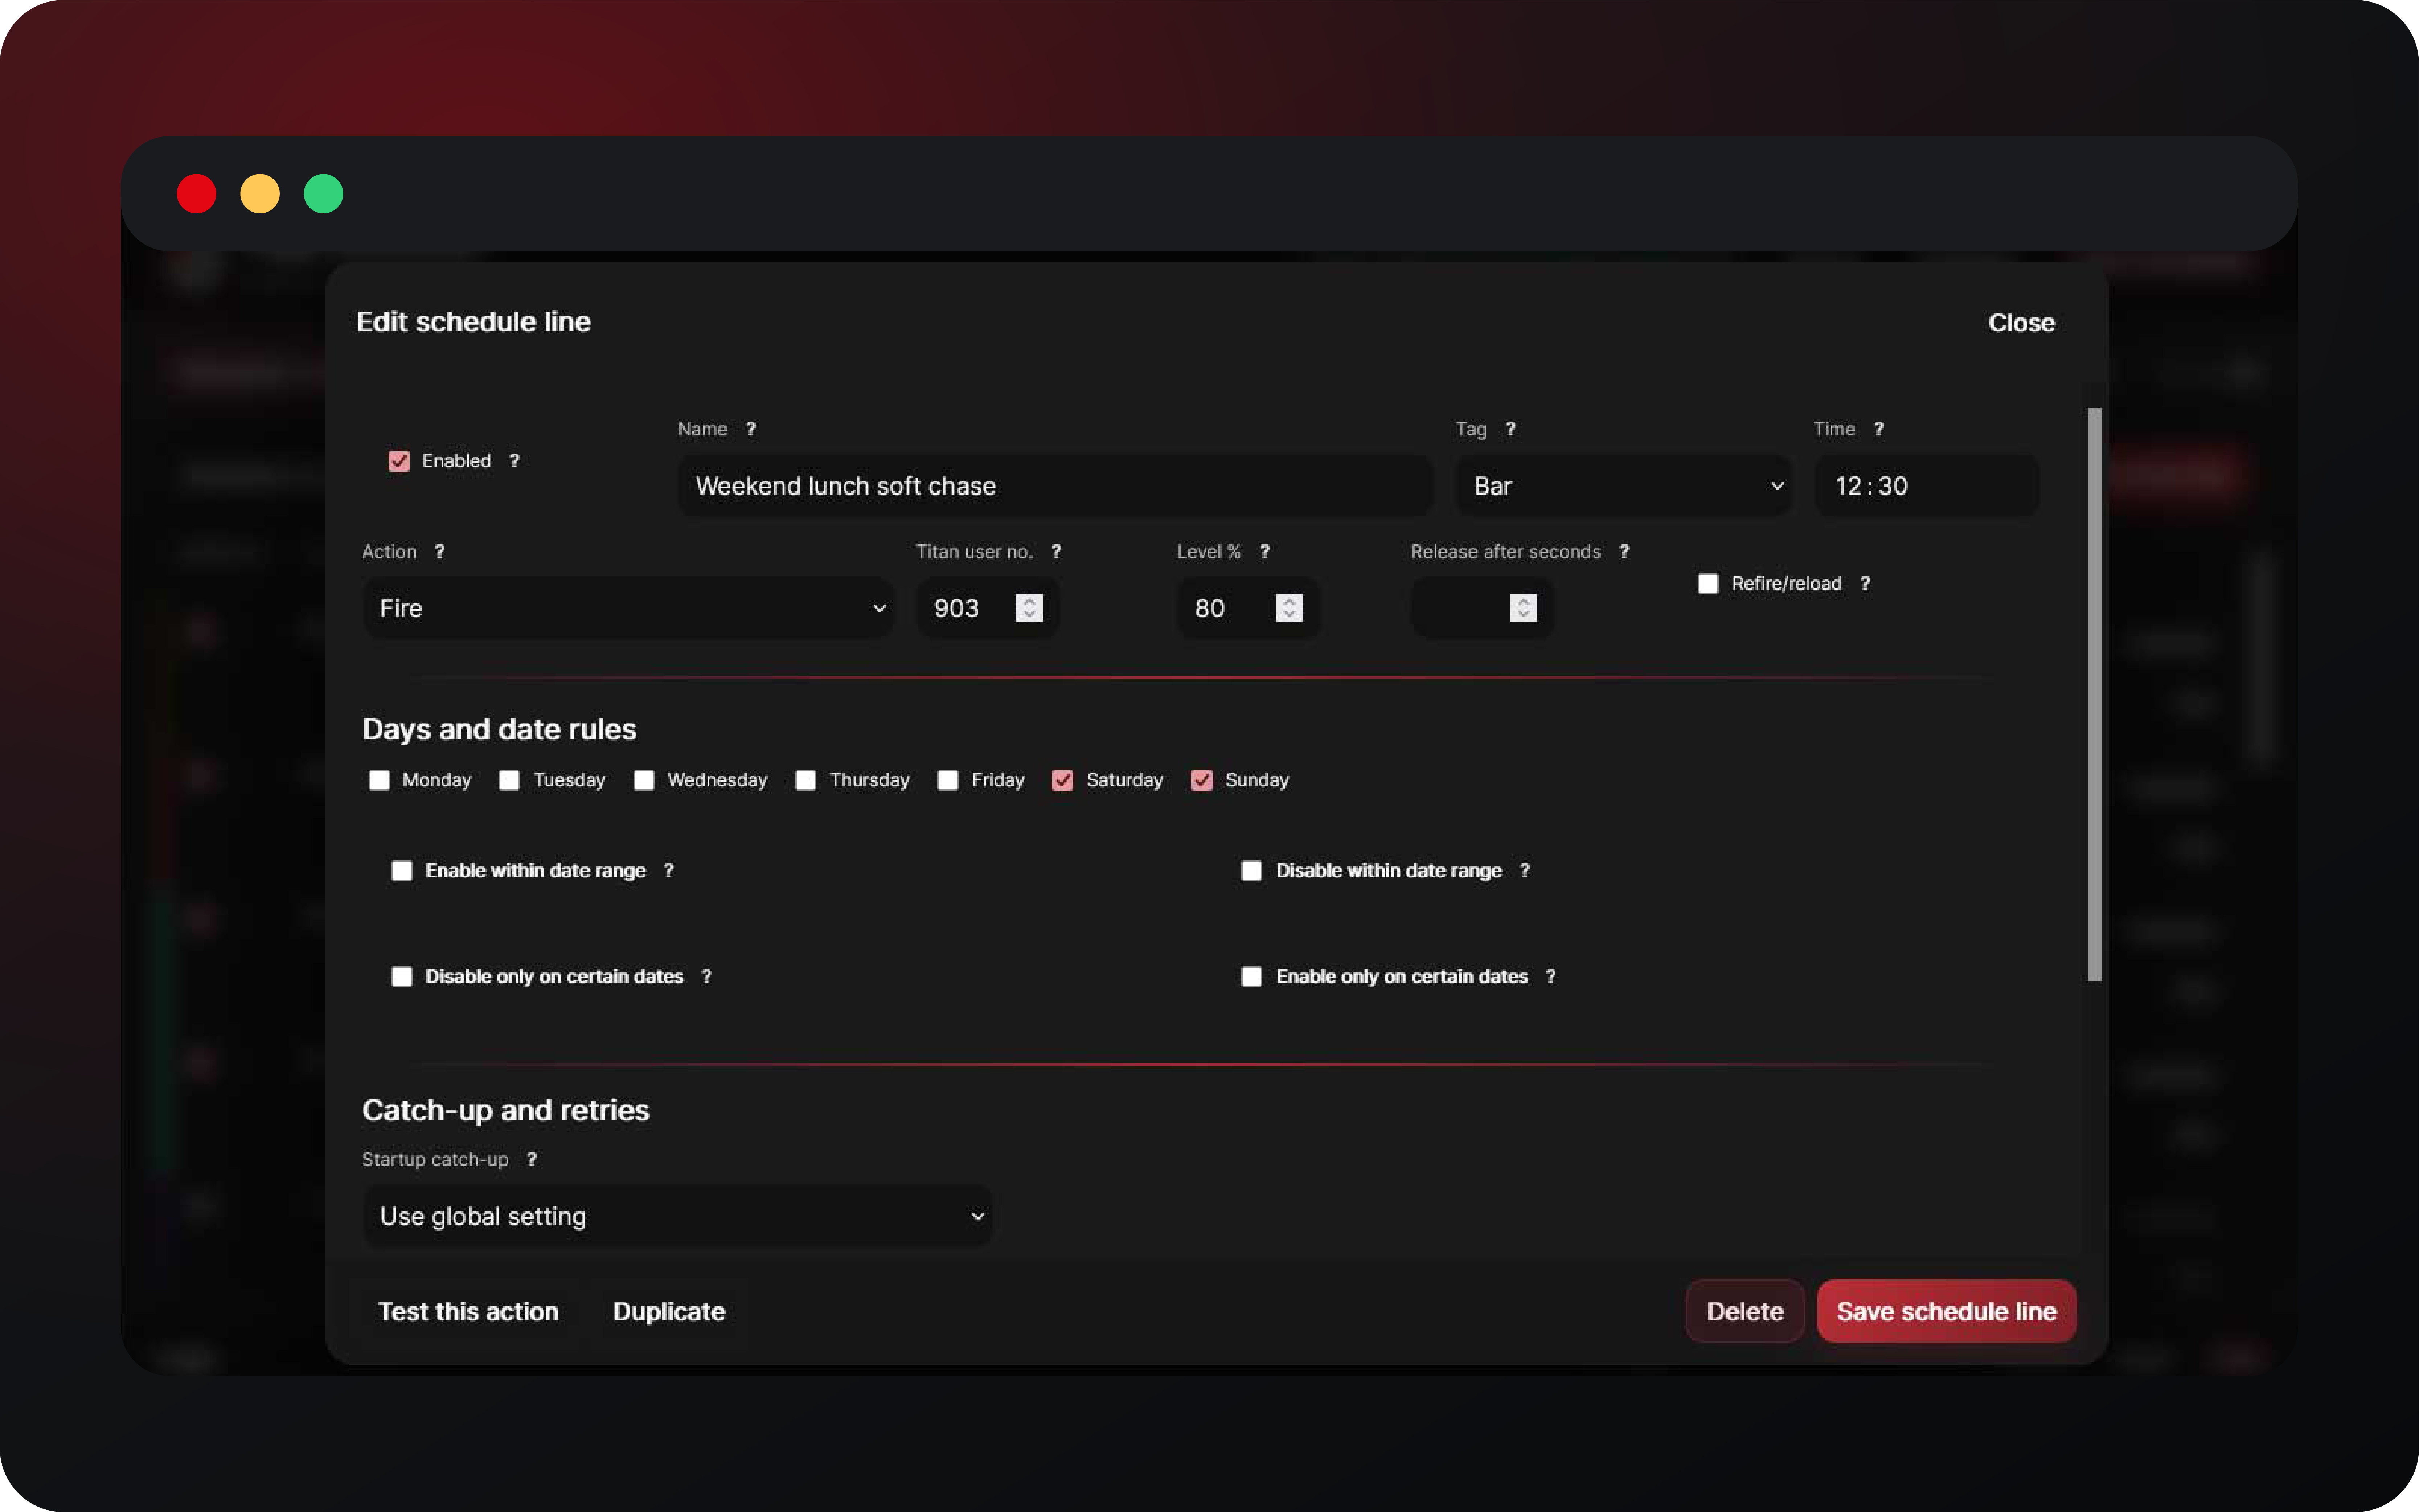Uncheck the Enabled checkbox
This screenshot has width=2419, height=1512.
point(399,461)
